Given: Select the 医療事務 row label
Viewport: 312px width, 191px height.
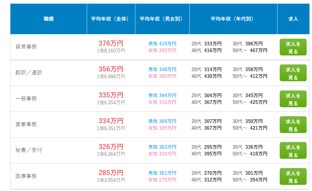Looking at the screenshot, I should [26, 176].
